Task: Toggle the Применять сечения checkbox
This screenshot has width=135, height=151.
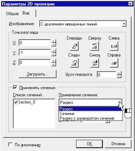Action: 15,87
